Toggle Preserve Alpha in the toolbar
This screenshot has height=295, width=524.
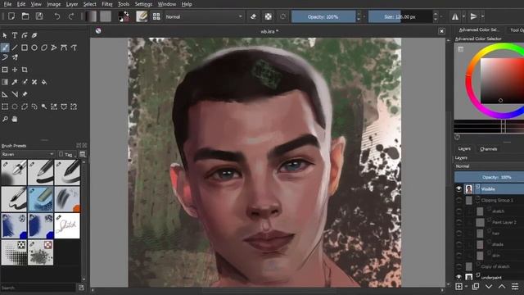click(x=268, y=16)
